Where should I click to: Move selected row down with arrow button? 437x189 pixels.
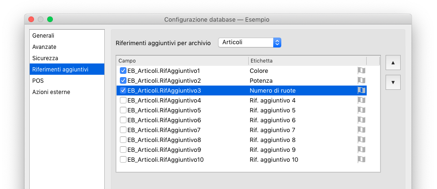[393, 82]
